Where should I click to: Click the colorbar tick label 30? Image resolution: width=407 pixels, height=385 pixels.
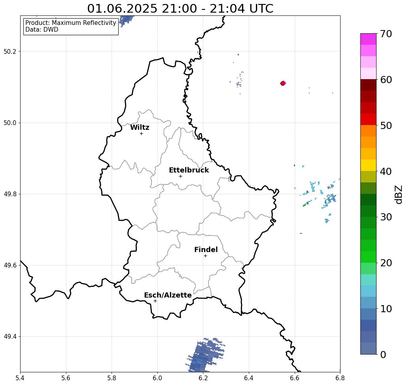point(386,217)
